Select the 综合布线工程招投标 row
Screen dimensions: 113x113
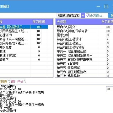click(84, 47)
